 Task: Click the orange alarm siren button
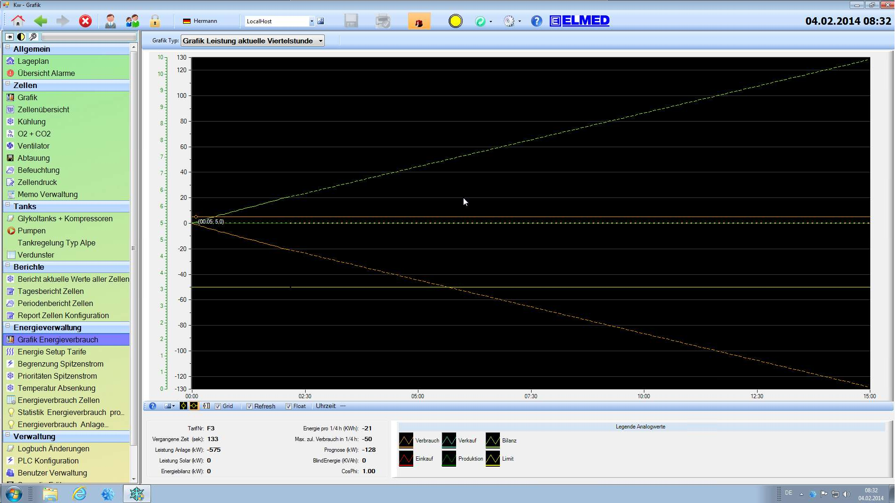419,21
